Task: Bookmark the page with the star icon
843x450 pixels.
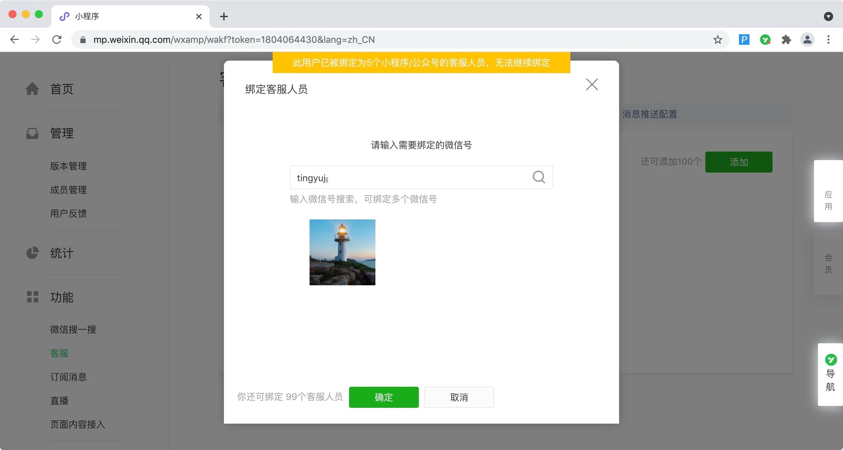Action: click(718, 40)
